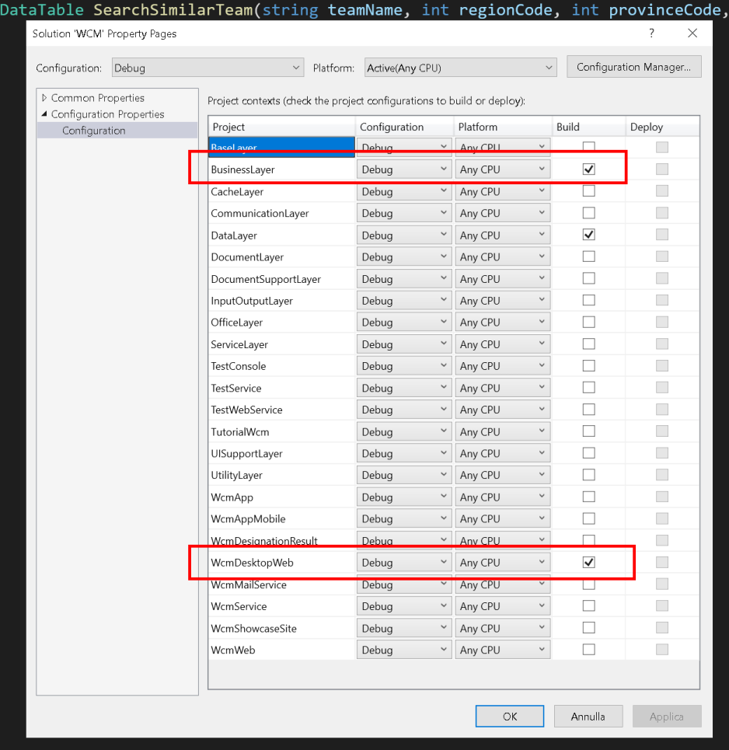Uncheck Build for BusinessLayer
This screenshot has width=729, height=750.
point(589,169)
